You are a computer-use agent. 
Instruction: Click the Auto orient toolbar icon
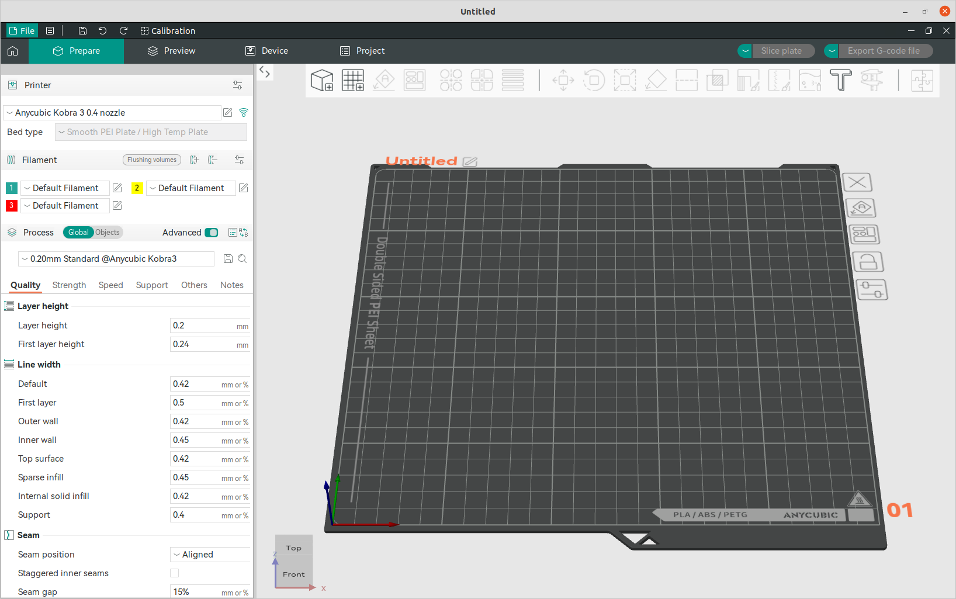(x=384, y=80)
